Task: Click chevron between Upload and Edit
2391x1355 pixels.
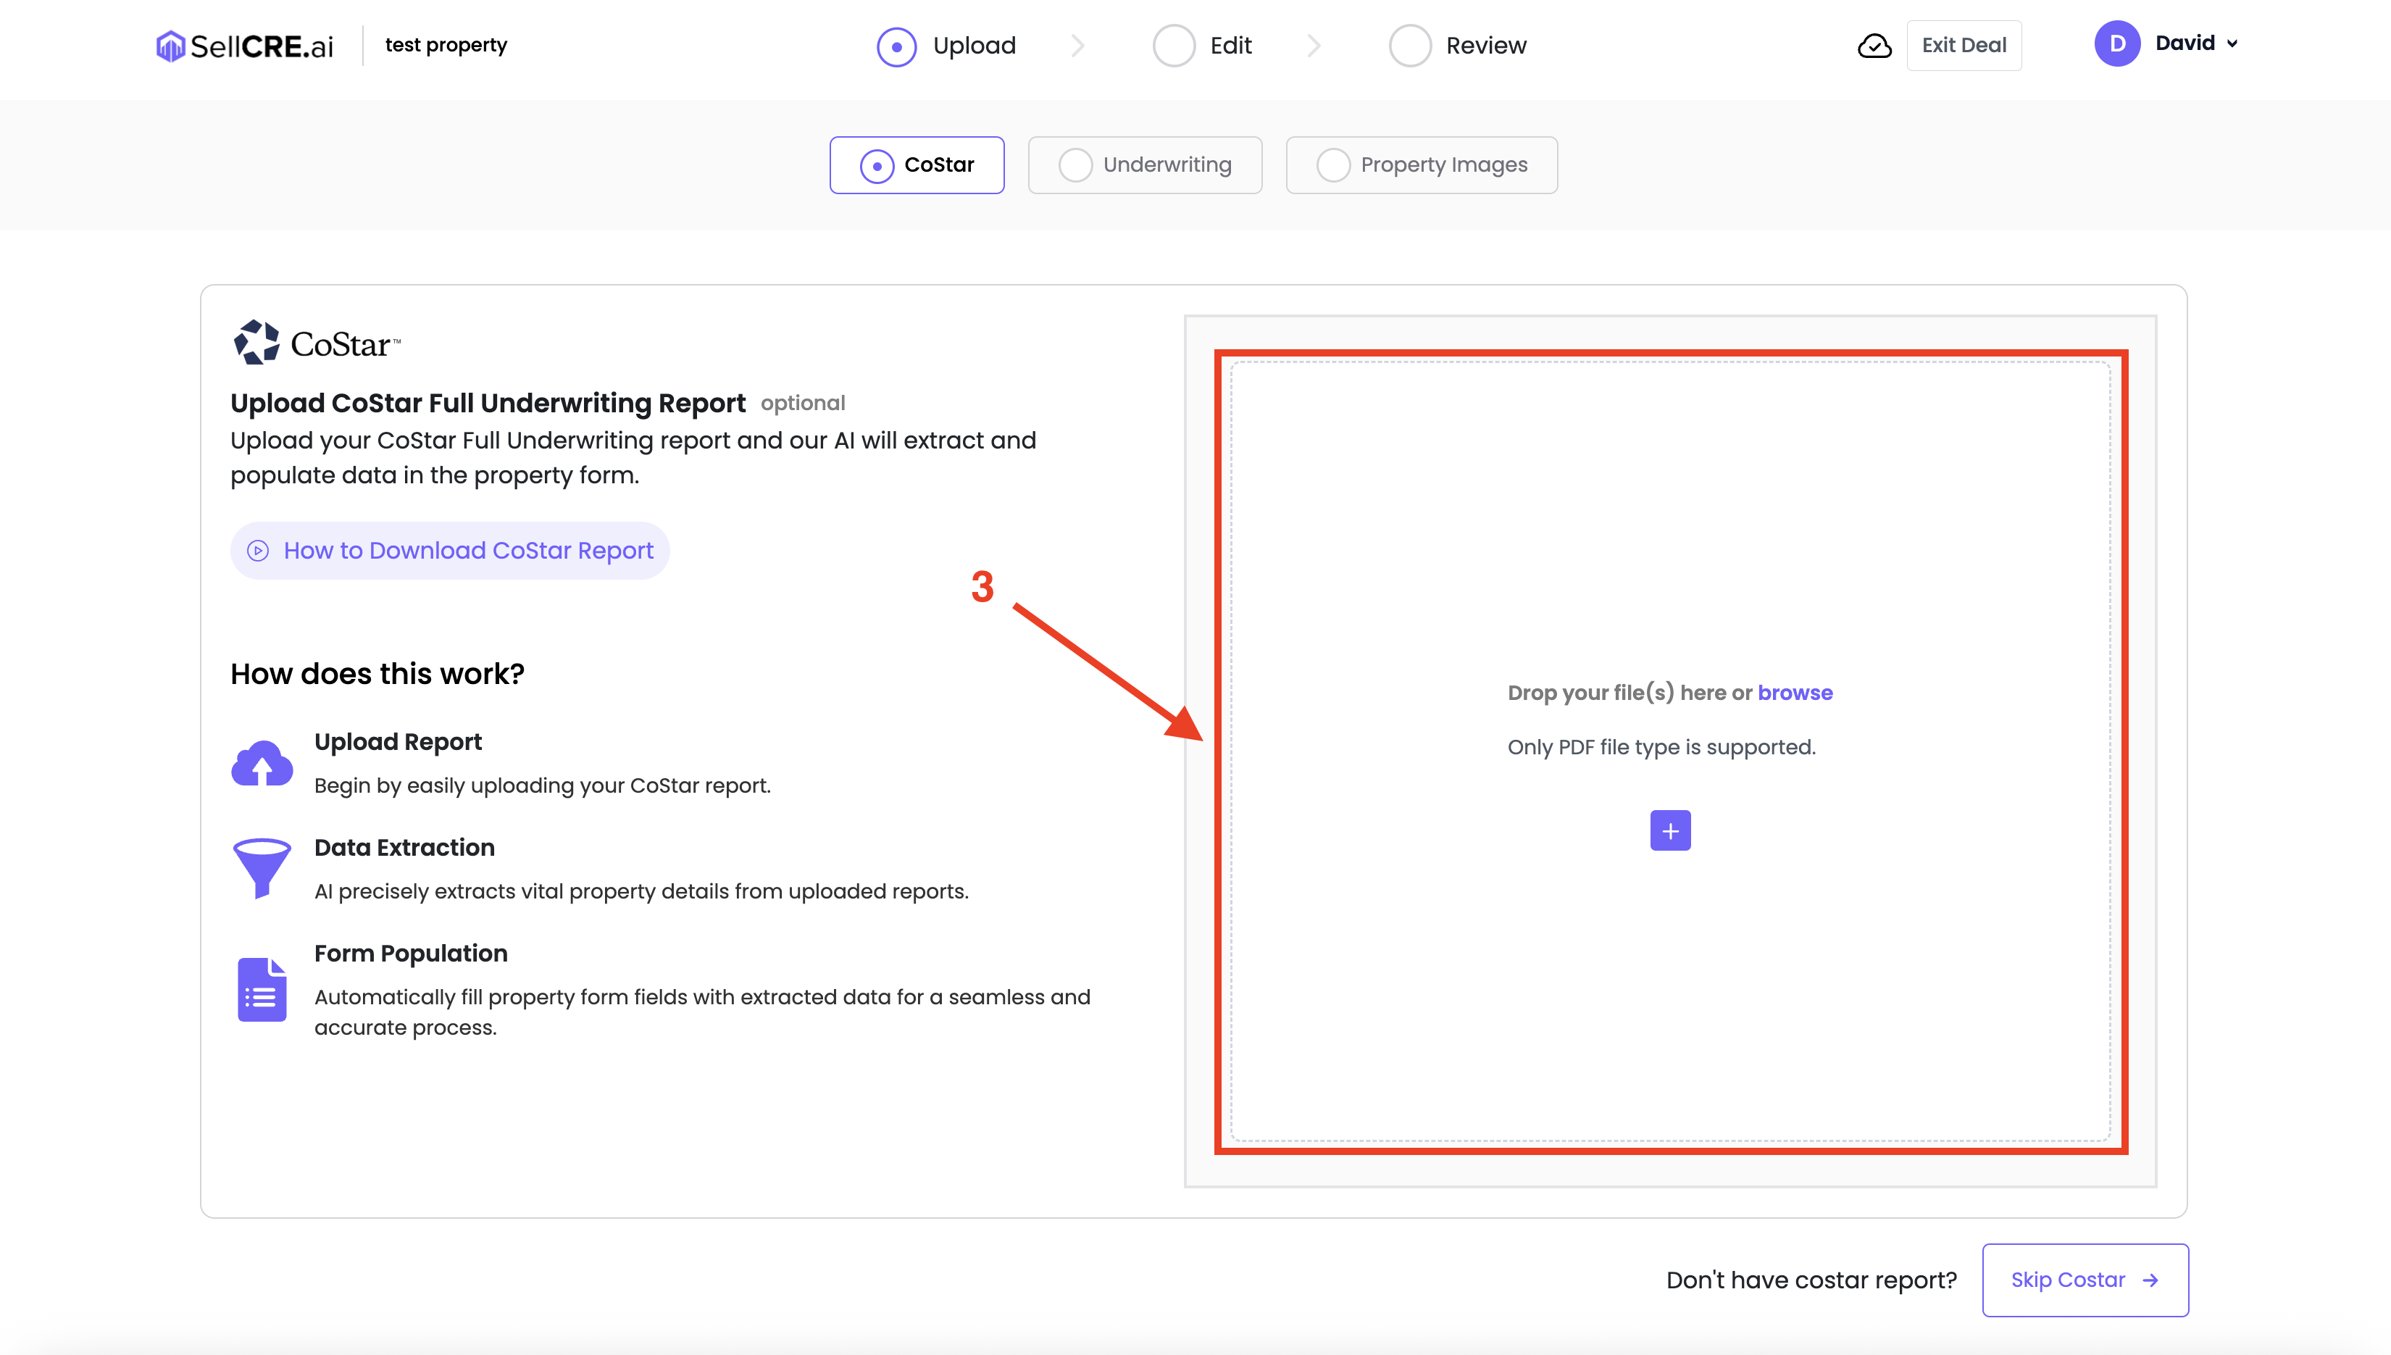Action: (x=1077, y=46)
